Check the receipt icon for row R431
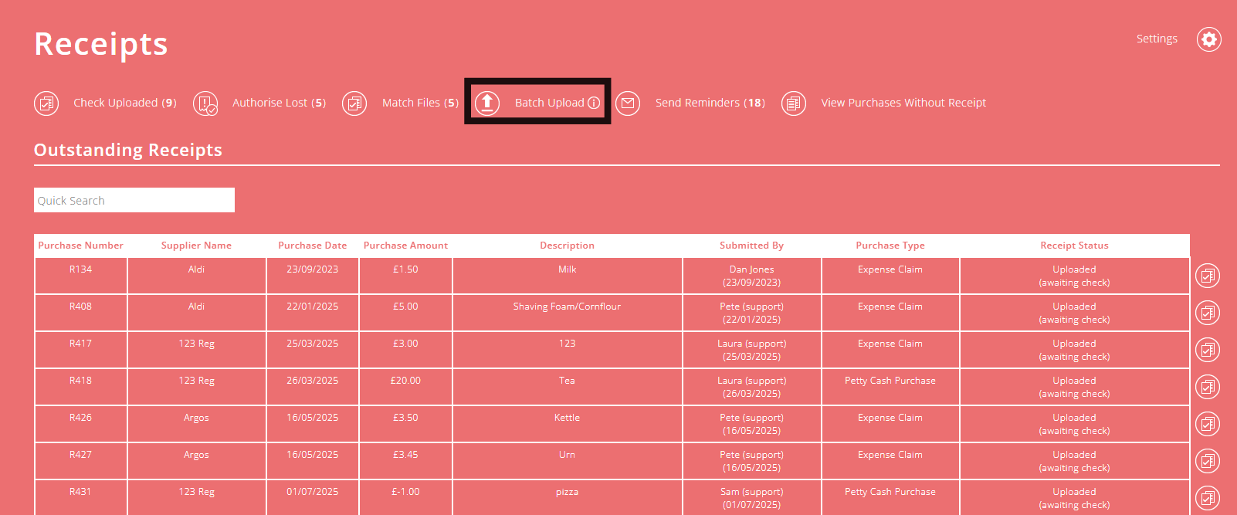Image resolution: width=1237 pixels, height=515 pixels. pos(1208,498)
